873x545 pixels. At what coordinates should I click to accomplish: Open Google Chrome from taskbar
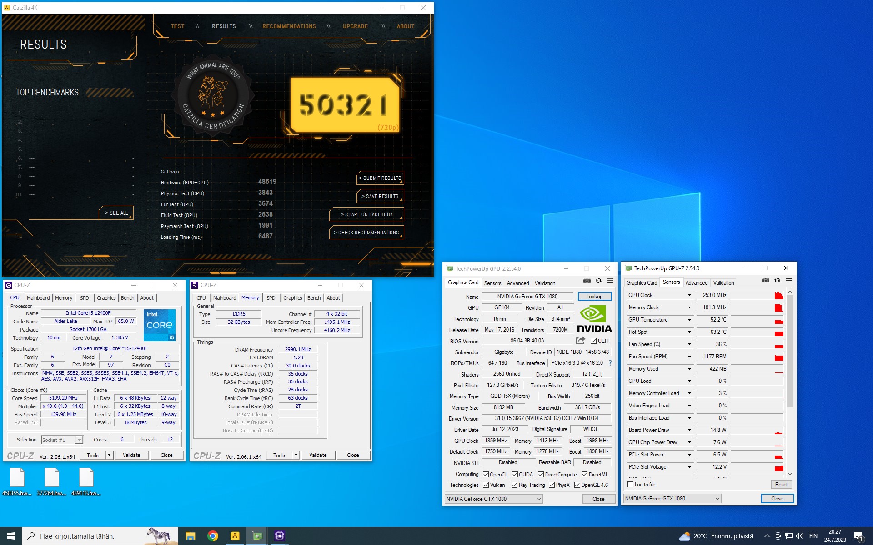pyautogui.click(x=212, y=536)
